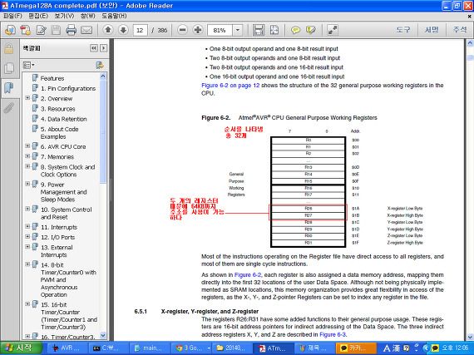Image resolution: width=474 pixels, height=355 pixels.
Task: Open the 창(W) menu
Action: 87,16
